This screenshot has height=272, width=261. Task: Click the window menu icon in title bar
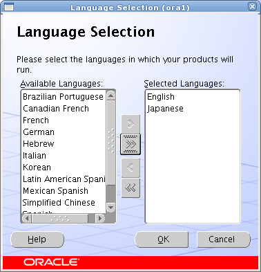(x=9, y=7)
